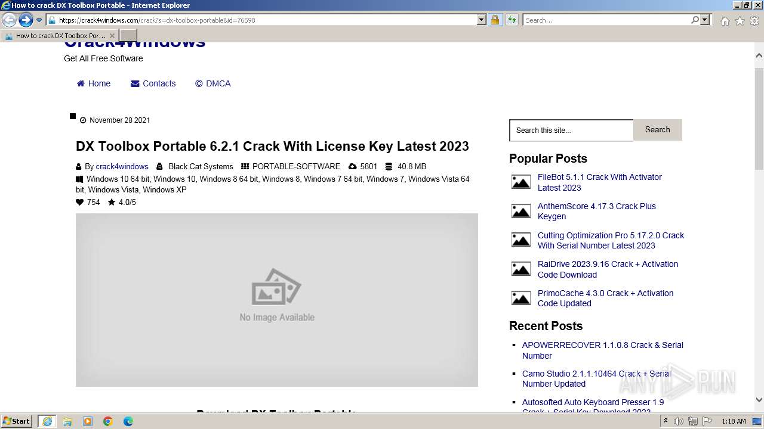Viewport: 764px width, 429px height.
Task: Show hidden tray icons arrow
Action: coord(666,422)
